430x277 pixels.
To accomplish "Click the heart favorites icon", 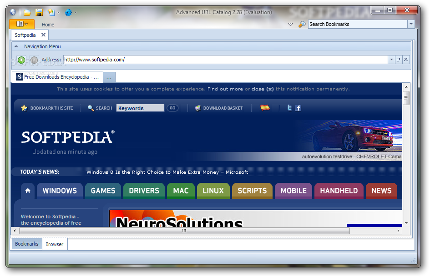I will pyautogui.click(x=291, y=24).
